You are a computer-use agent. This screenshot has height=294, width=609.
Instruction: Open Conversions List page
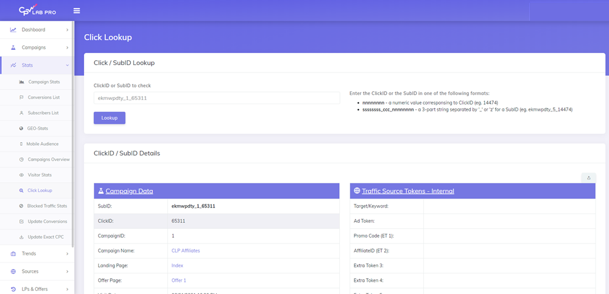[x=44, y=97]
